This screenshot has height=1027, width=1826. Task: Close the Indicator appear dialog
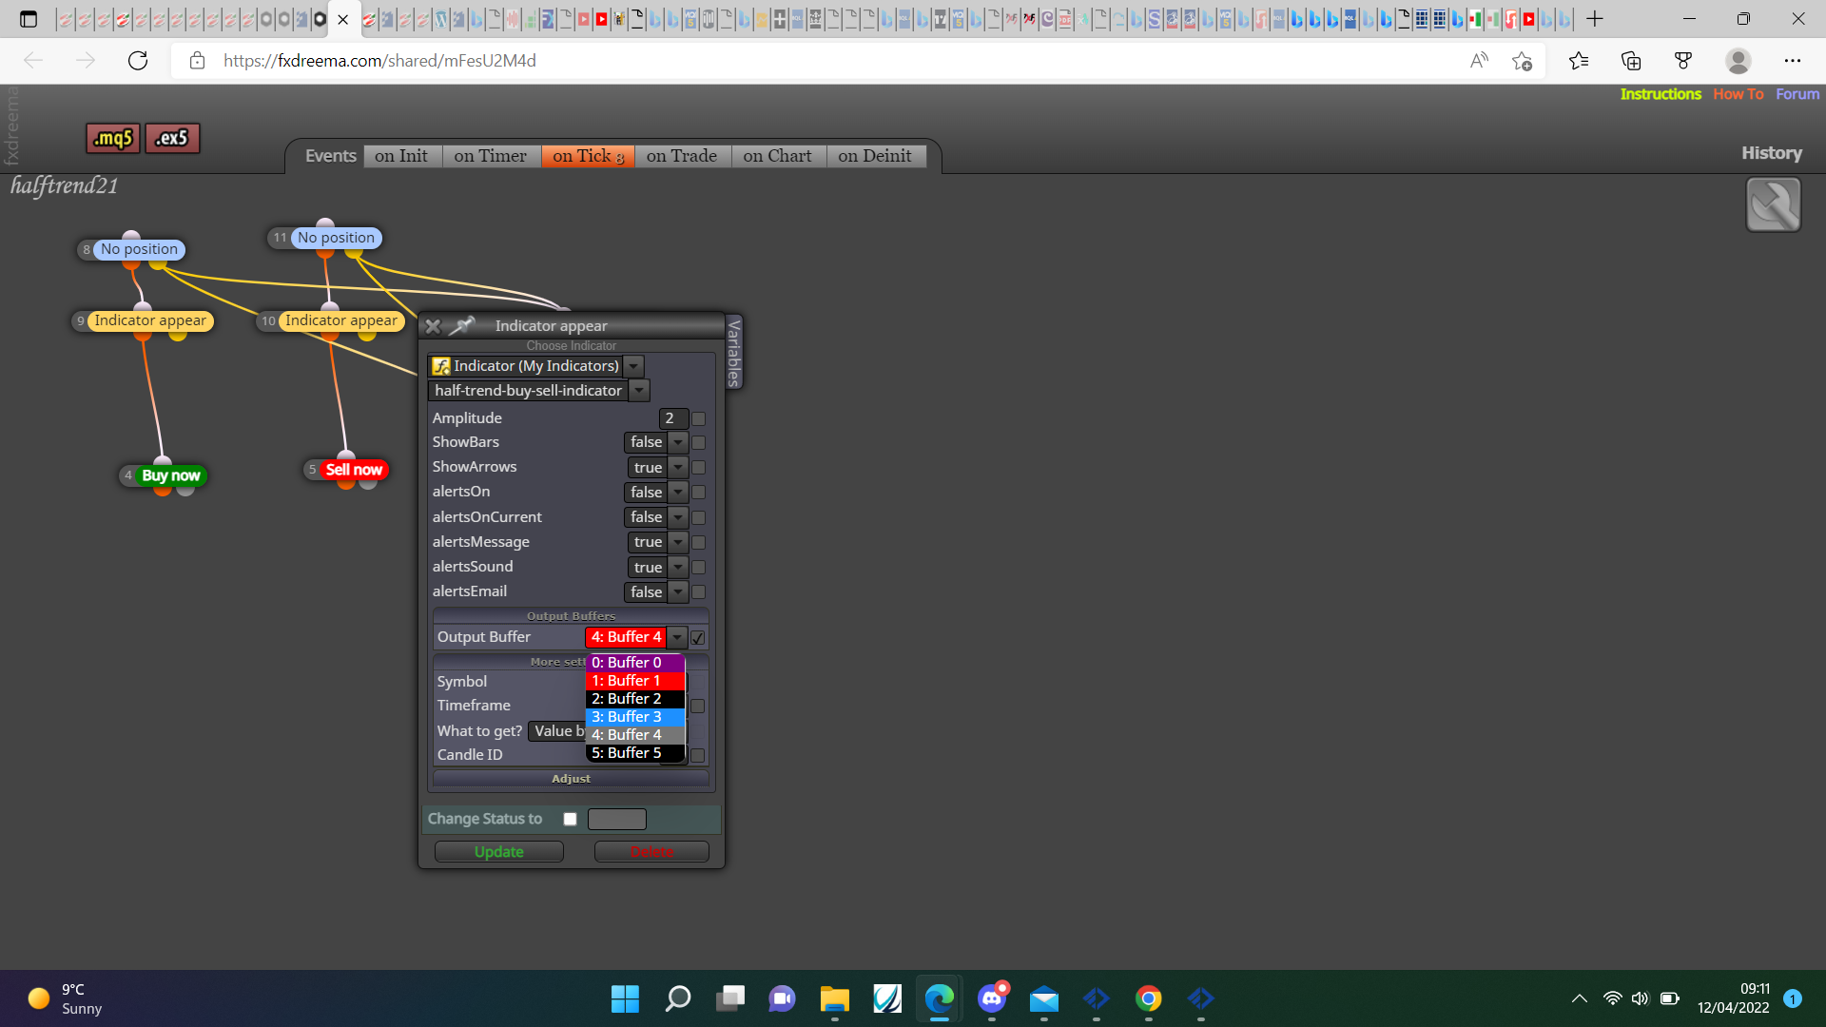tap(433, 326)
